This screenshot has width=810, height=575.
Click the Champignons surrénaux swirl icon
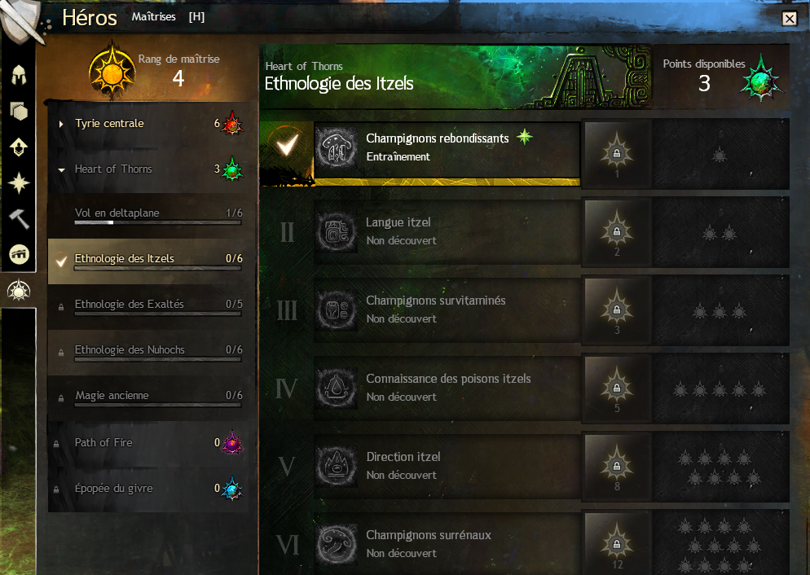[337, 545]
